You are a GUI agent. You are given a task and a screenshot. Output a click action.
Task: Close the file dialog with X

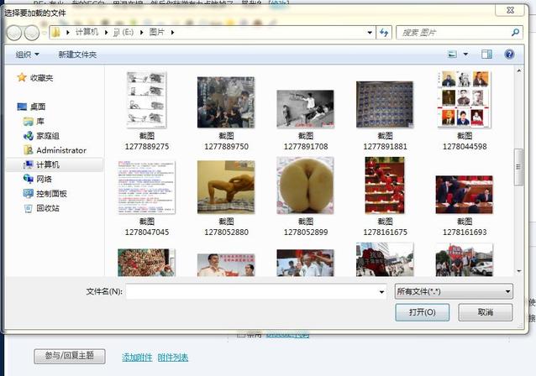(510, 10)
